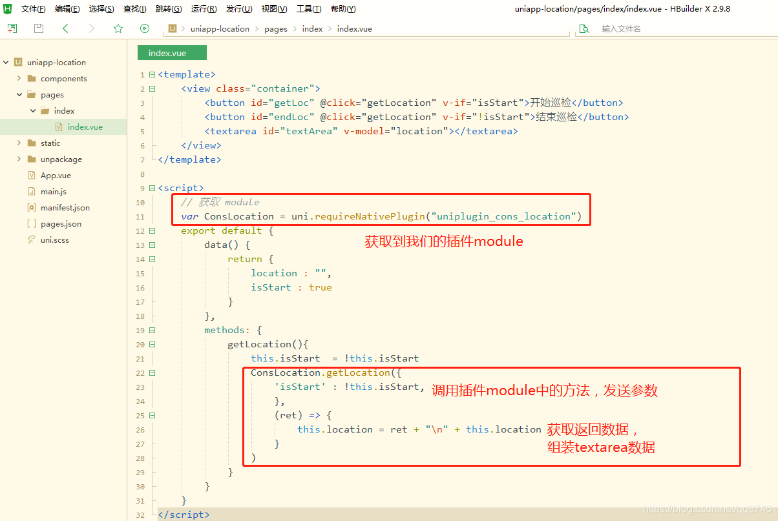The width and height of the screenshot is (778, 521).
Task: Click the file search icon
Action: [x=584, y=28]
